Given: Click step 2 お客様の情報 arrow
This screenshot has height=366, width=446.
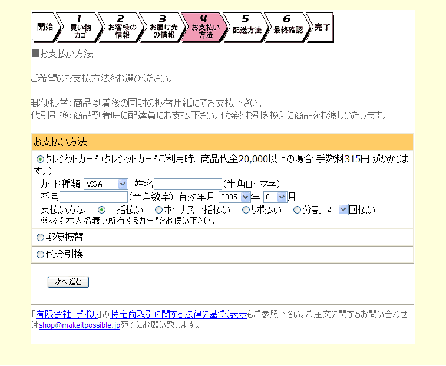Looking at the screenshot, I should [x=122, y=28].
